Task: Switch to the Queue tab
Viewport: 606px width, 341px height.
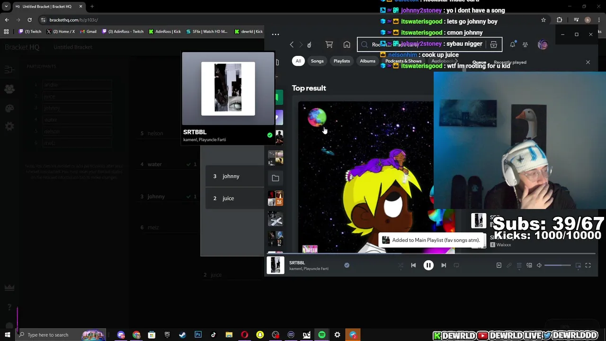Action: [x=479, y=63]
